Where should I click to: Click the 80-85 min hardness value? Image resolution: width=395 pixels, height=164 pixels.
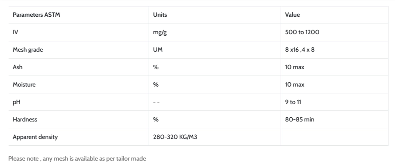pyautogui.click(x=300, y=120)
